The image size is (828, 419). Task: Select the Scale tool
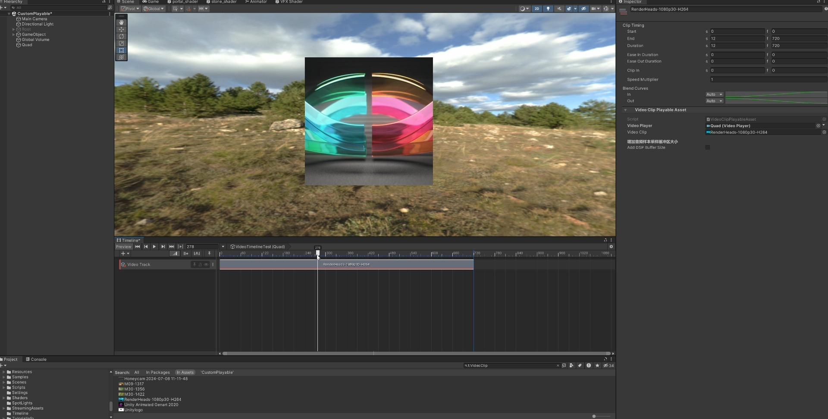point(121,43)
